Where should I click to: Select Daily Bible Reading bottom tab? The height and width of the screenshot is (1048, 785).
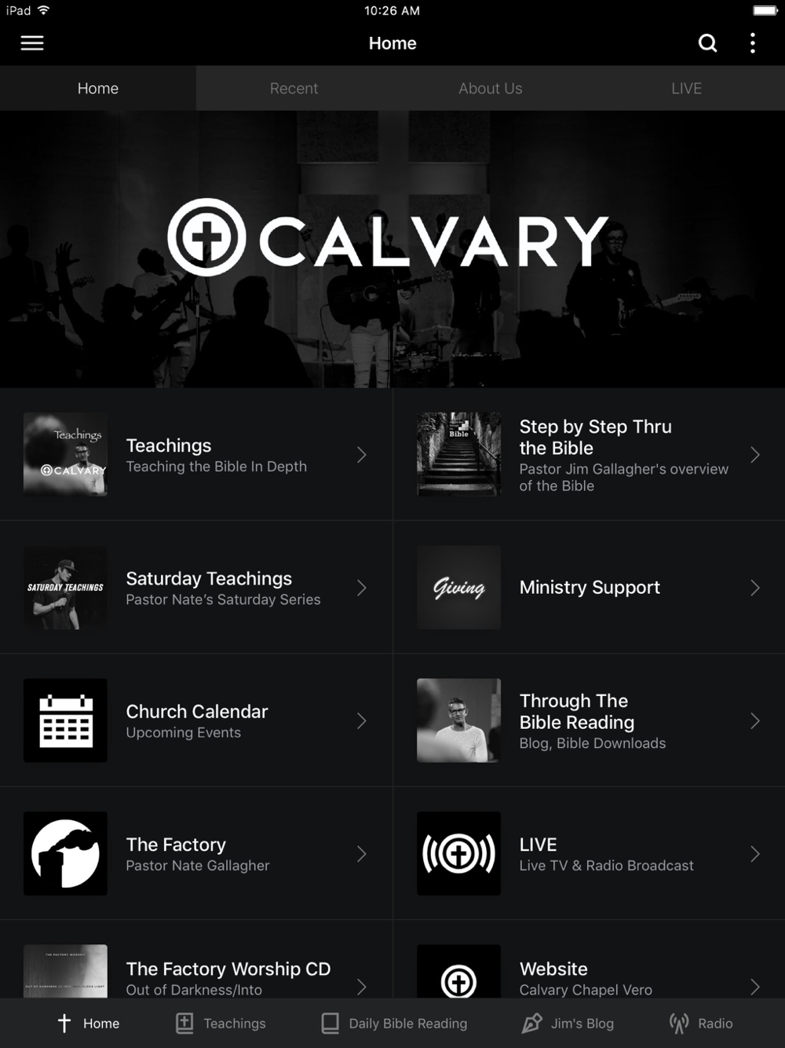click(394, 1023)
